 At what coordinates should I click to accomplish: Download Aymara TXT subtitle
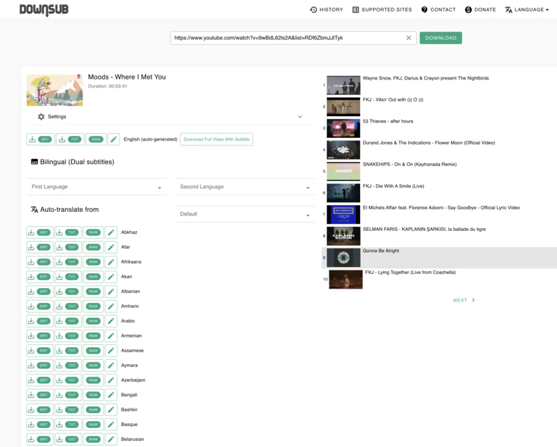(x=68, y=365)
